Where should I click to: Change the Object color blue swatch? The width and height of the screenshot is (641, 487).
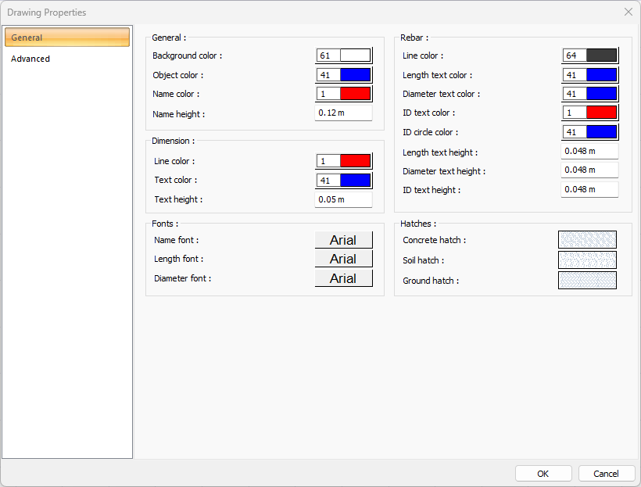[x=355, y=75]
